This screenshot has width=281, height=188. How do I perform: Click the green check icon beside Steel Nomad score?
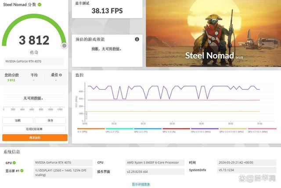pos(40,4)
